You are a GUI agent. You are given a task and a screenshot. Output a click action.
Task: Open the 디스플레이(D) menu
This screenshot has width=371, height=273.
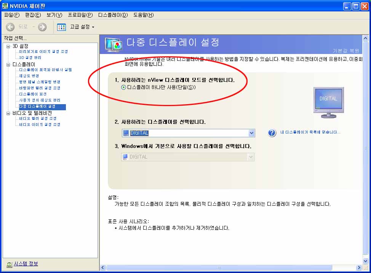pyautogui.click(x=113, y=15)
